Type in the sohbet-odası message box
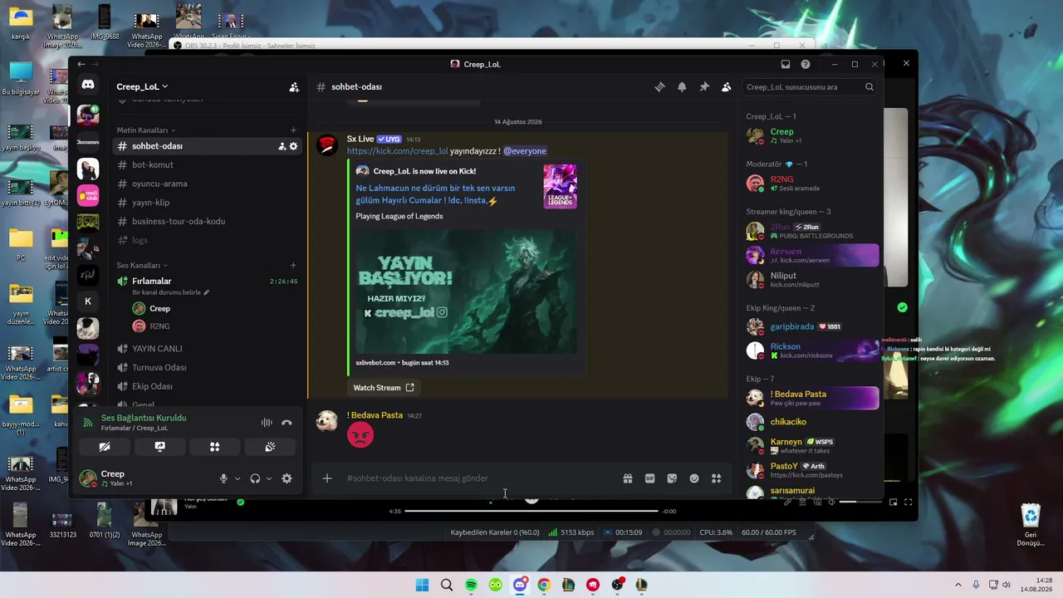The image size is (1063, 598). click(482, 478)
